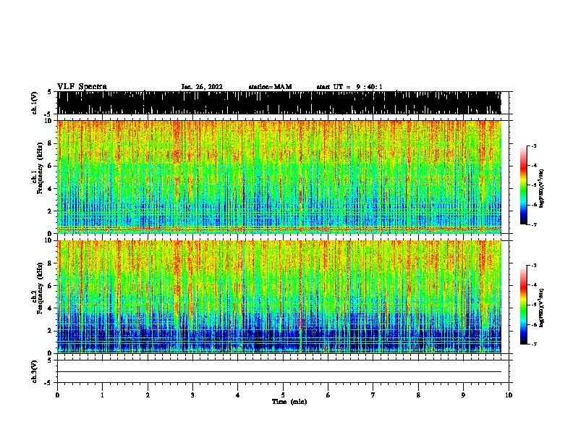Click time axis tick label "5"
The width and height of the screenshot is (573, 443).
click(283, 395)
